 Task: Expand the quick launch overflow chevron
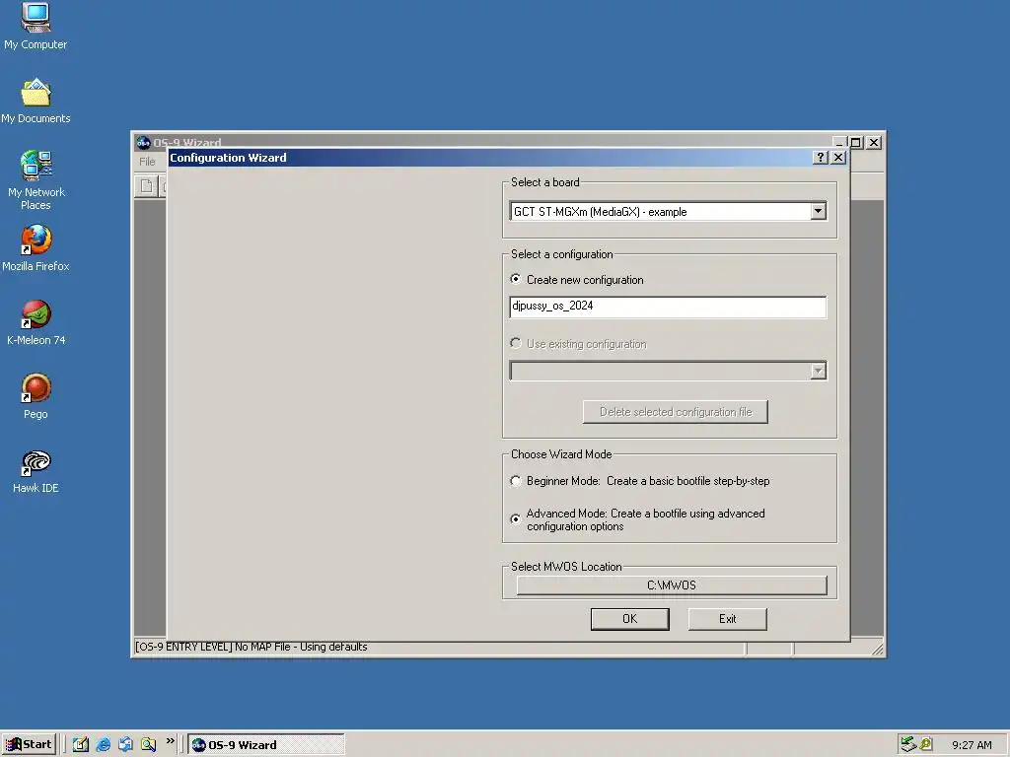[x=170, y=741]
